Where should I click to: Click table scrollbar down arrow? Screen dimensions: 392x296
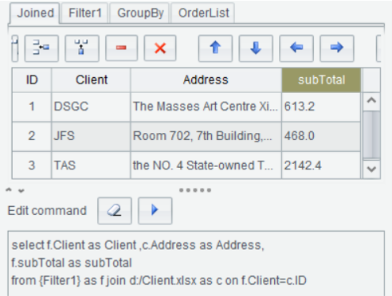371,169
